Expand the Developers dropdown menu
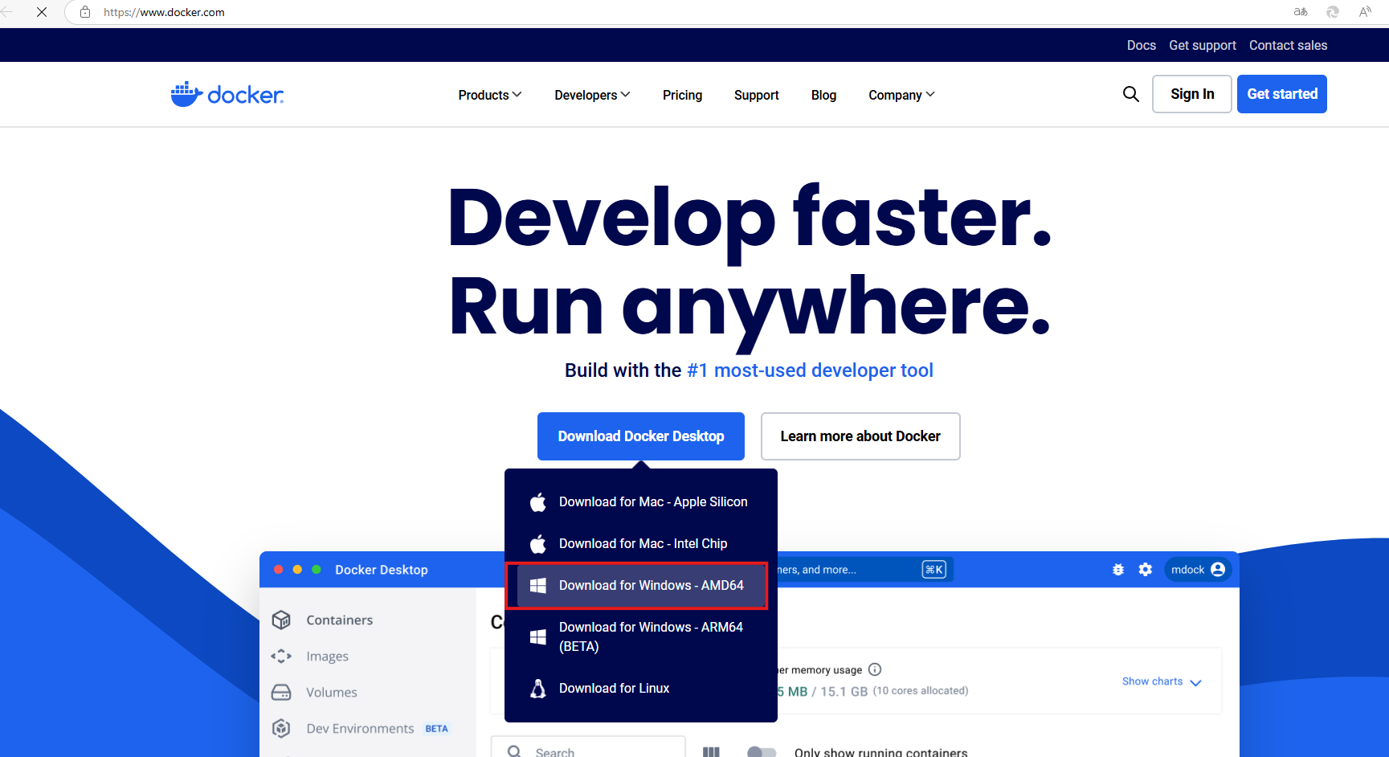The width and height of the screenshot is (1389, 757). click(x=592, y=95)
